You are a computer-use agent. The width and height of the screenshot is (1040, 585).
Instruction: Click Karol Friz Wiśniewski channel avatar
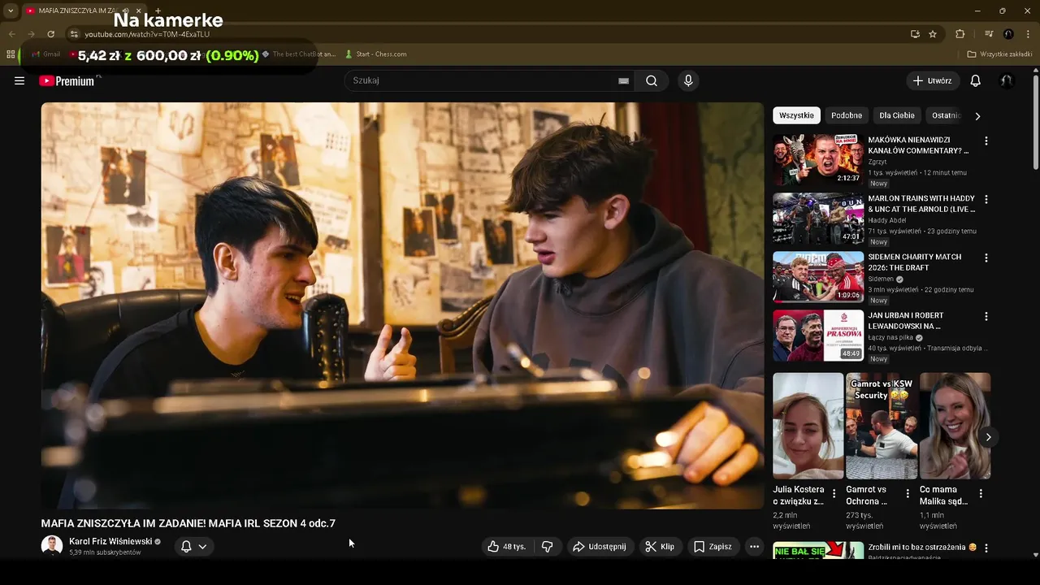click(x=52, y=546)
